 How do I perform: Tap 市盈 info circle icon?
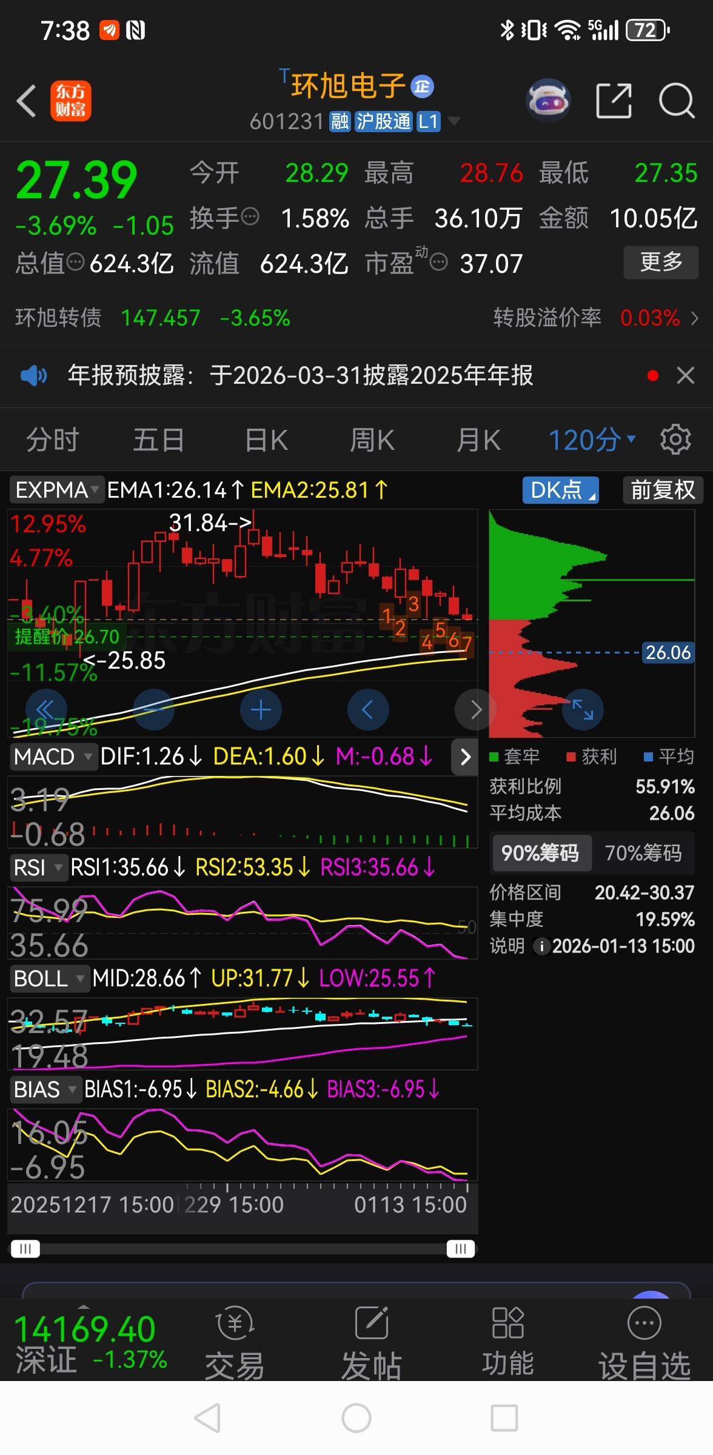(x=438, y=263)
